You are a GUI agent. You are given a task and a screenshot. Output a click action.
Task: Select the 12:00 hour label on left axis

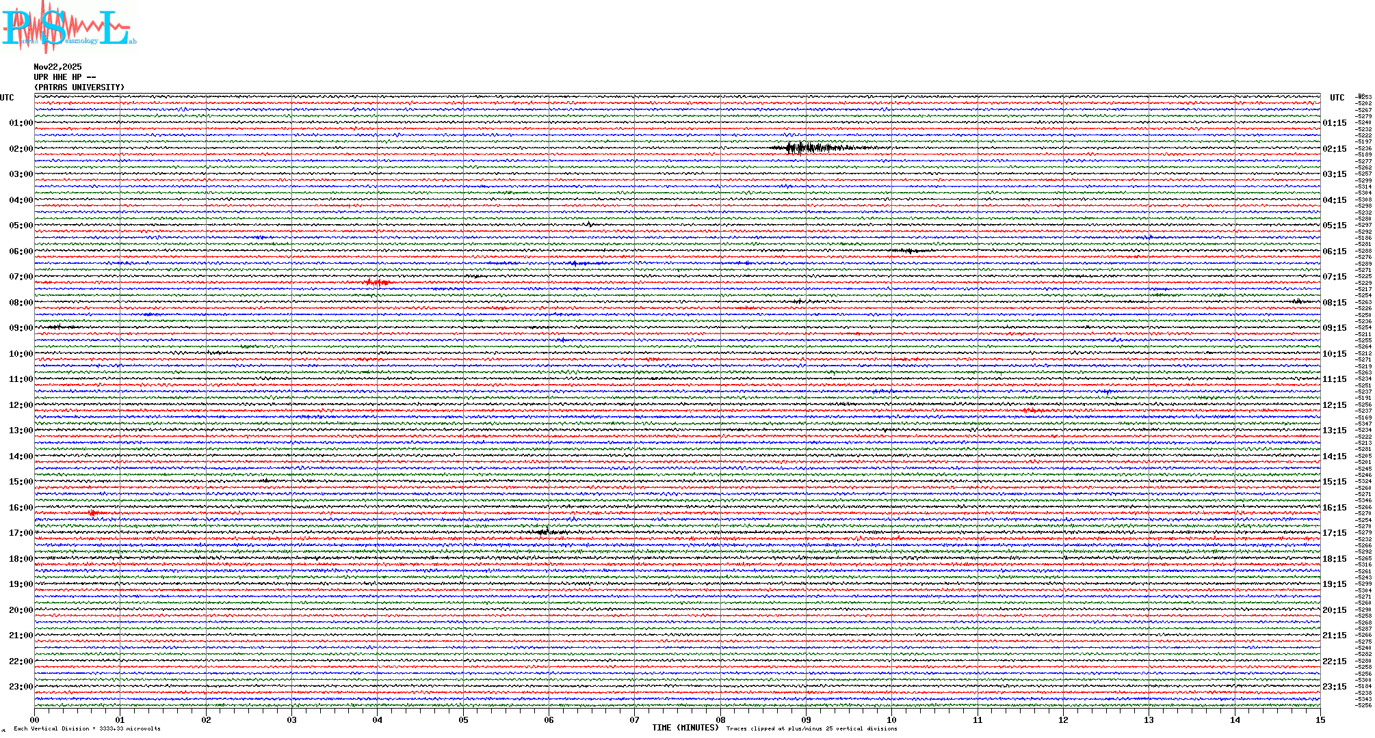(21, 405)
